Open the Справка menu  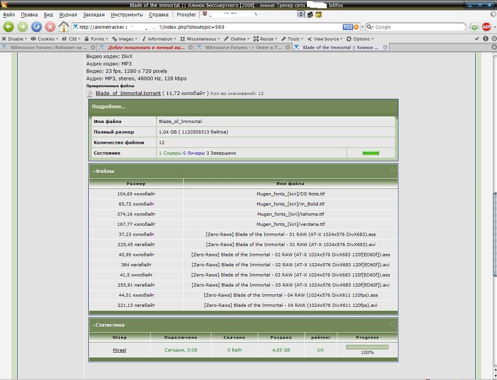coord(158,15)
